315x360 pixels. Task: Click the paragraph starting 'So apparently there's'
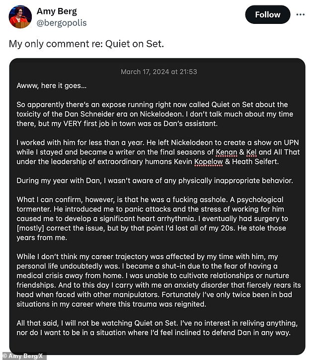155,114
